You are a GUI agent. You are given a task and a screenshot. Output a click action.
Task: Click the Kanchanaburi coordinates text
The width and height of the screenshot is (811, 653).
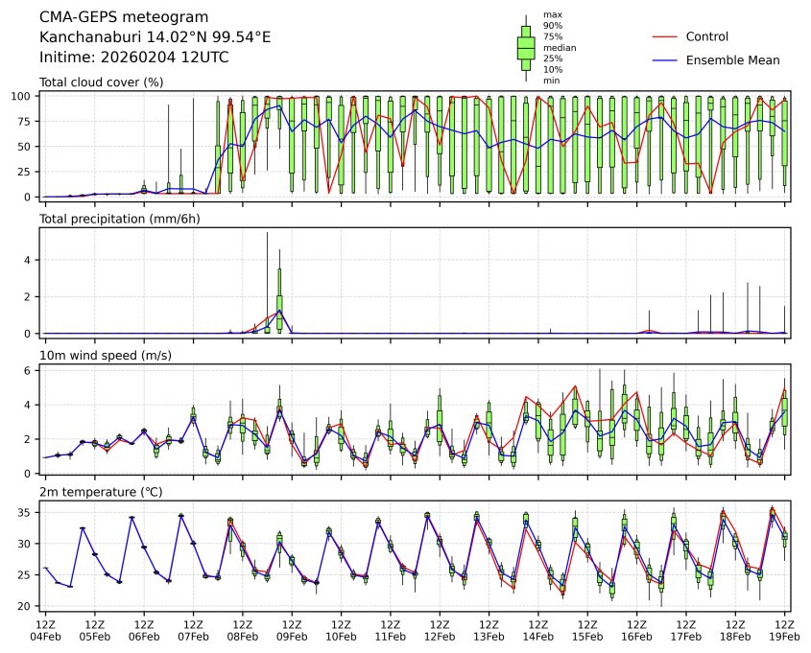pyautogui.click(x=155, y=36)
